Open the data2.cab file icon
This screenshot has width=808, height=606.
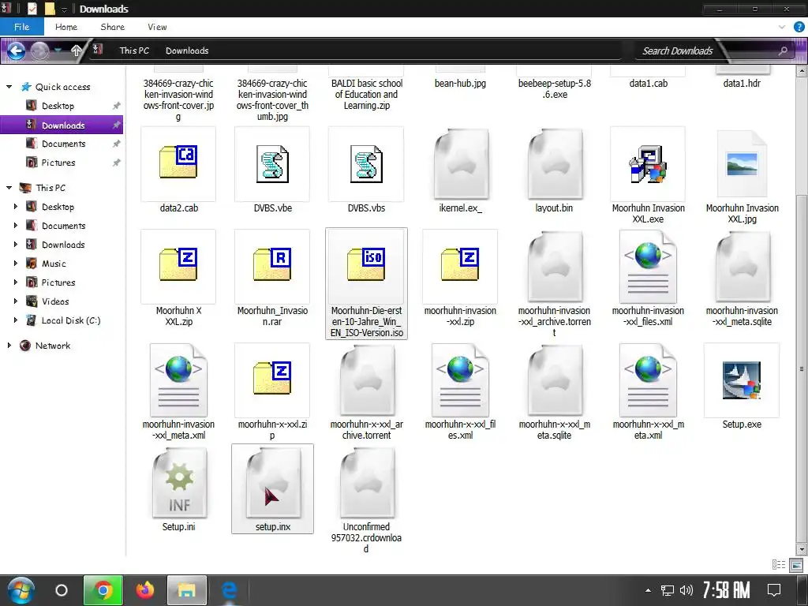point(178,163)
